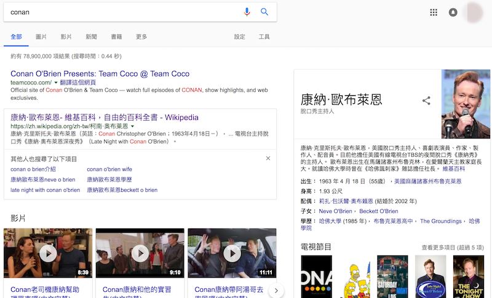The width and height of the screenshot is (492, 298).
Task: Play the 8:39 video thumbnail
Action: [x=48, y=253]
